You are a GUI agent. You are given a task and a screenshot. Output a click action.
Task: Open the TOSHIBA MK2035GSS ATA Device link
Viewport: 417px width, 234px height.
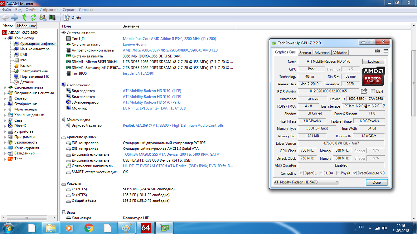click(x=172, y=154)
